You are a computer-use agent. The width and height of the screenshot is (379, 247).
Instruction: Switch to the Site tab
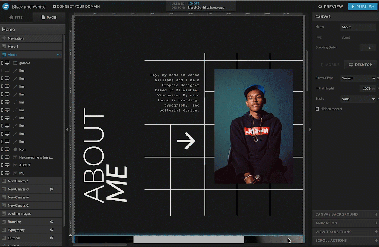16,18
